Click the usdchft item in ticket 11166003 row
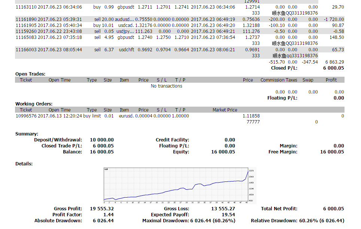This screenshot has width=361, height=229. (x=127, y=50)
